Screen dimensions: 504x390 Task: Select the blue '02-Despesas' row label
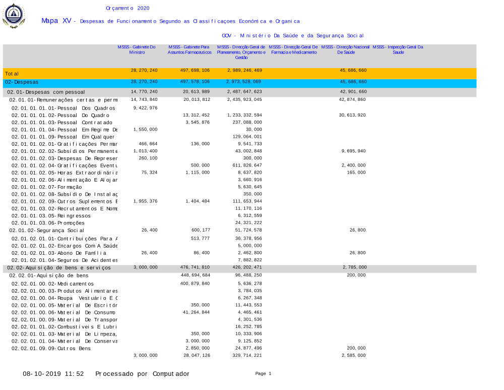click(22, 82)
